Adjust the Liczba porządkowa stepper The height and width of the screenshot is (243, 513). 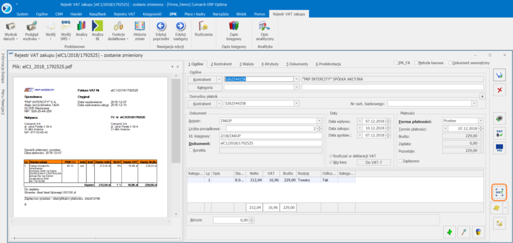[x=319, y=128]
